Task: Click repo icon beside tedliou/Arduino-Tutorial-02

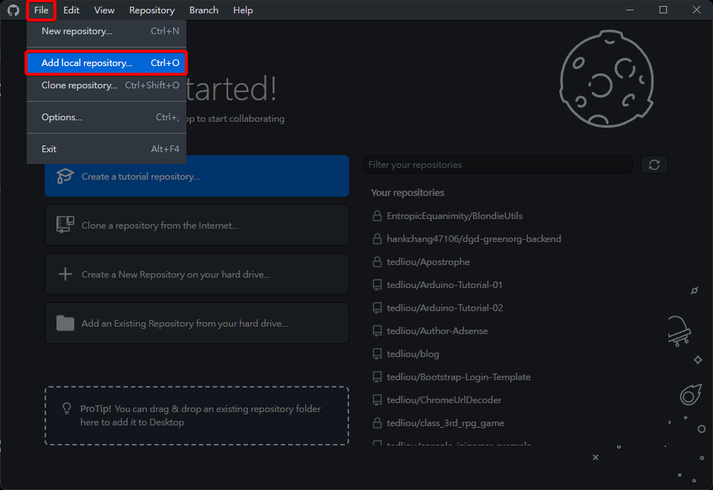Action: 377,308
